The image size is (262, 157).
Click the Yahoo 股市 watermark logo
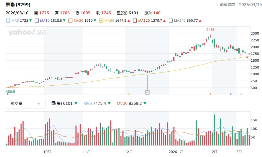(x=27, y=33)
